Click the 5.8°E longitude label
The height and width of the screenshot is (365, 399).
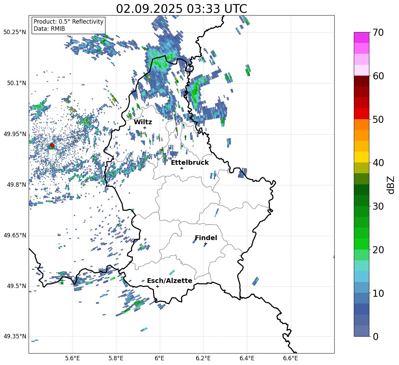point(116,358)
